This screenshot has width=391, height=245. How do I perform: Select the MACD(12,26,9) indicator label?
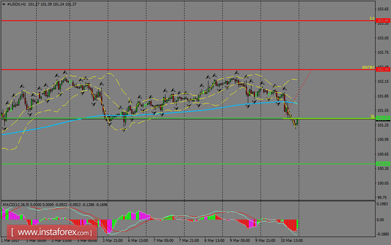[16, 204]
